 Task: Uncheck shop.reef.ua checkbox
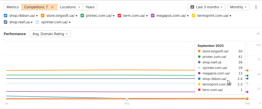[6, 22]
